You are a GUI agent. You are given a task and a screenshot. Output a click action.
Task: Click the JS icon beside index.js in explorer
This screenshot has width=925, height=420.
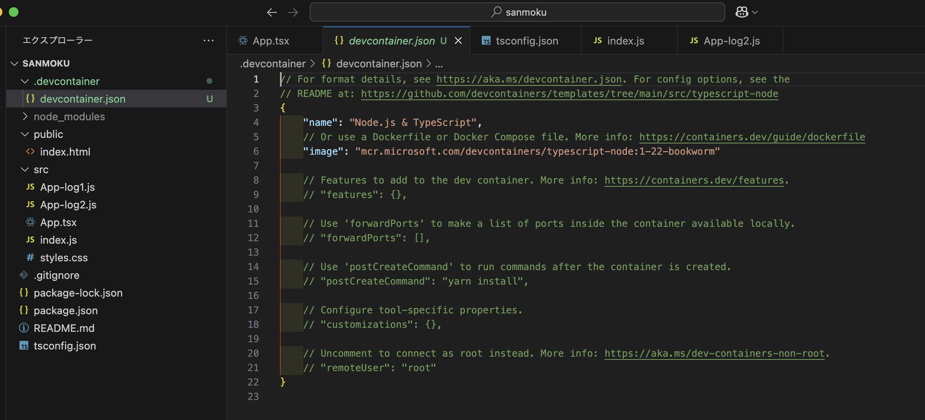point(30,240)
